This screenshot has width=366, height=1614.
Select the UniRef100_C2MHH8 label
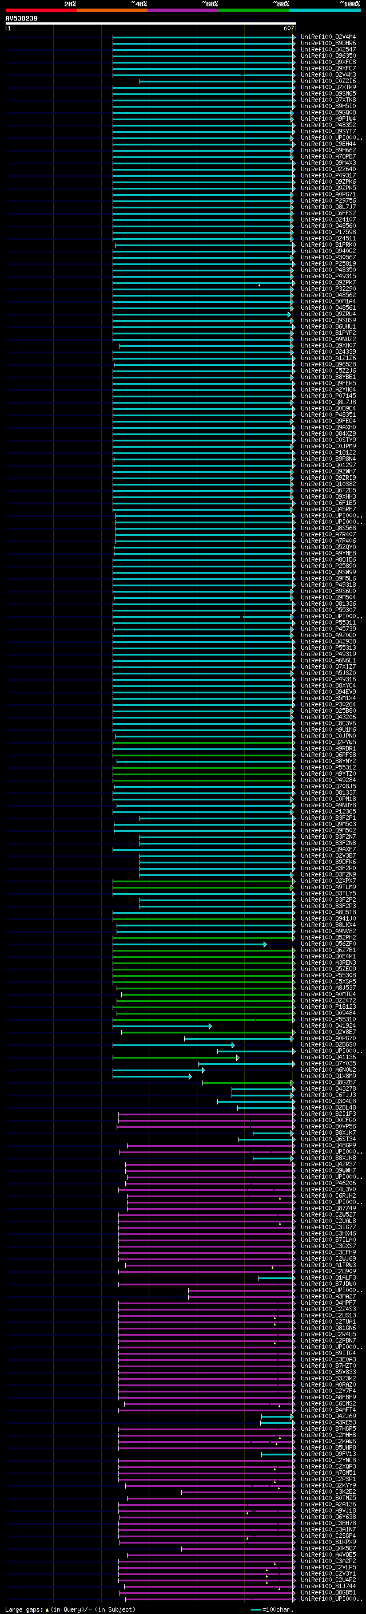[328, 1435]
